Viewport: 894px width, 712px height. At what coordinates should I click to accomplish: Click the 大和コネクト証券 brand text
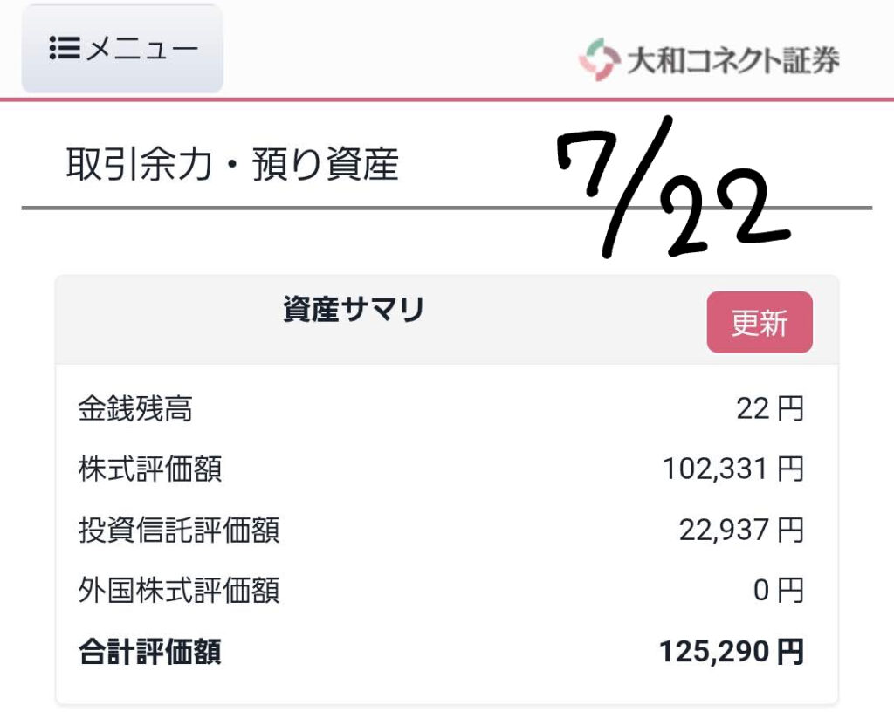732,60
